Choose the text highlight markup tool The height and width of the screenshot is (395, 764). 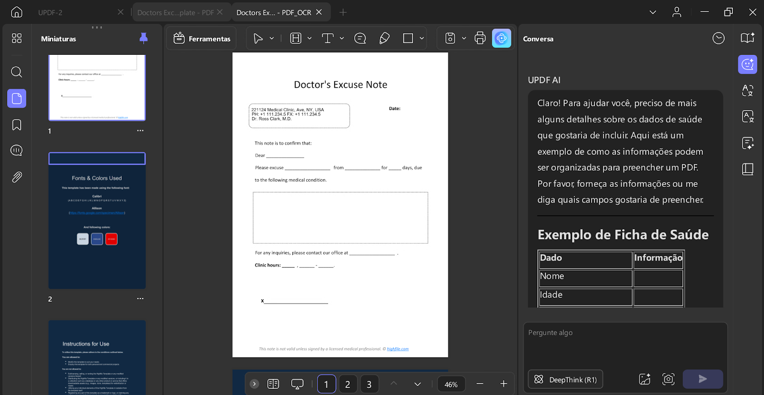pos(296,39)
